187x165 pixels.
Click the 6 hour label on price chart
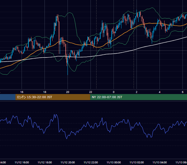click(x=183, y=92)
